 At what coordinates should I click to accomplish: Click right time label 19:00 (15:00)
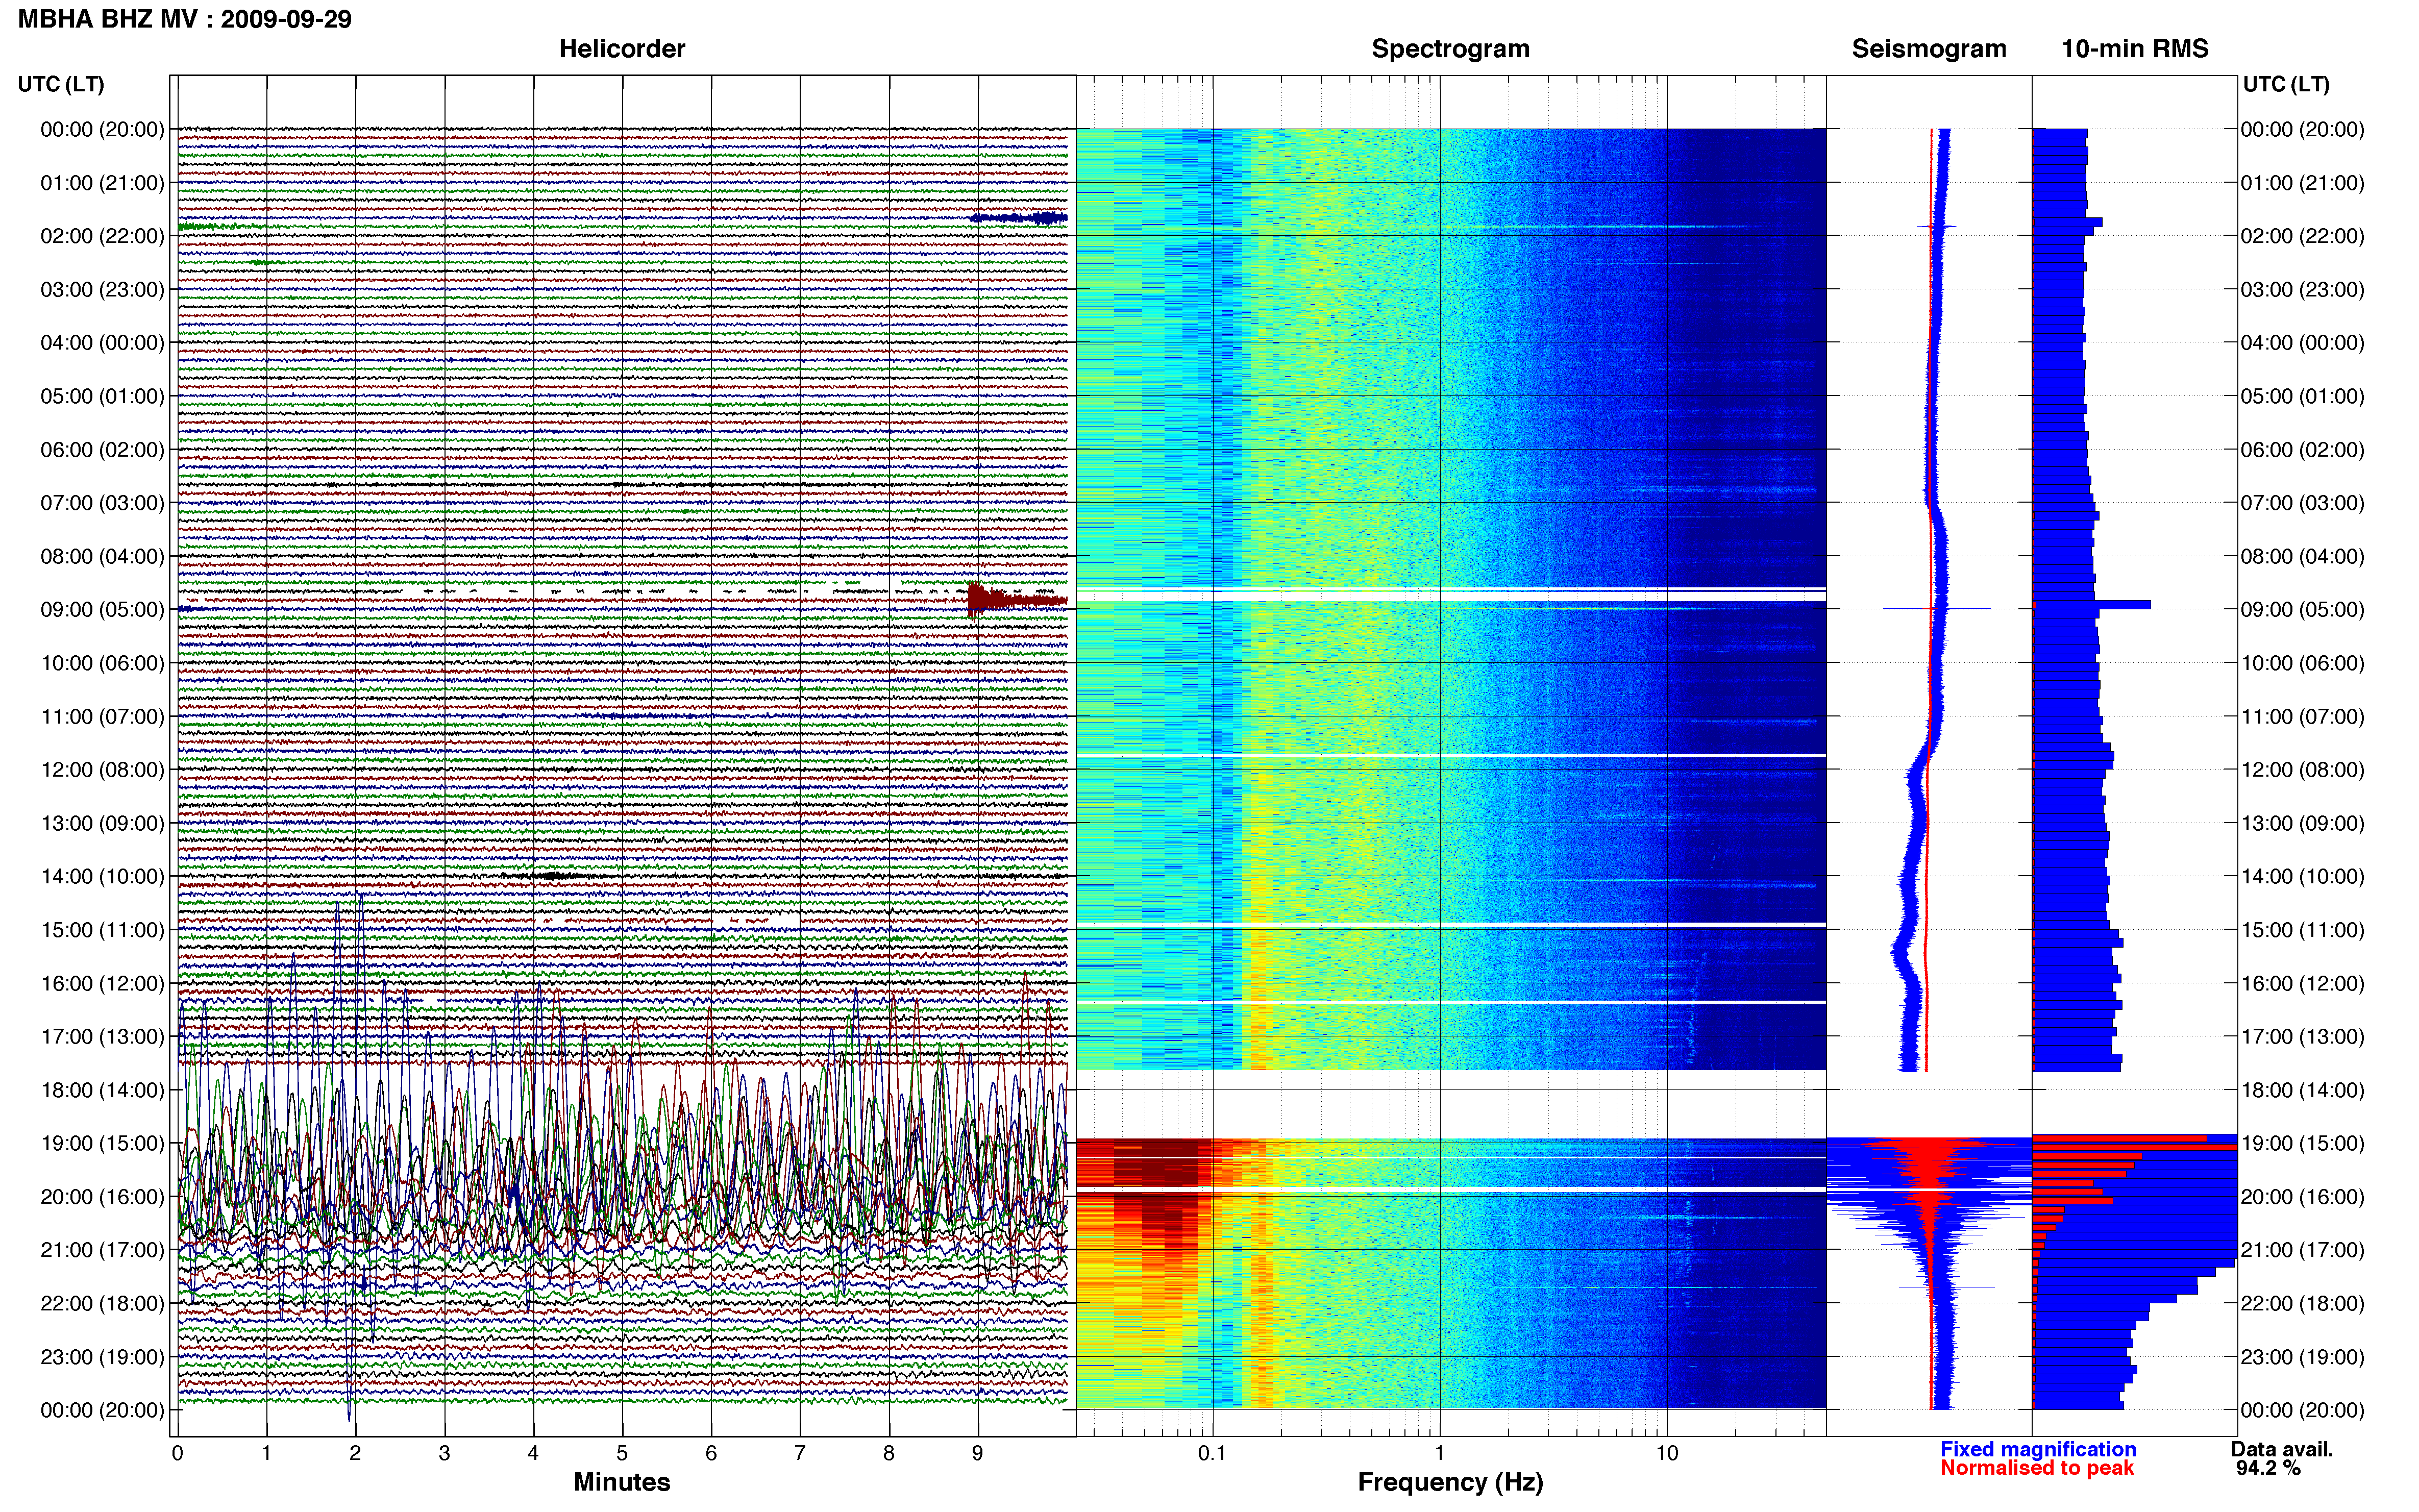tap(2303, 1143)
